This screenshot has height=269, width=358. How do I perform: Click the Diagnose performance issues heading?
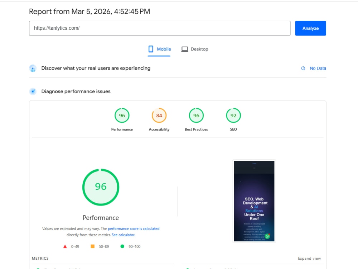click(76, 91)
